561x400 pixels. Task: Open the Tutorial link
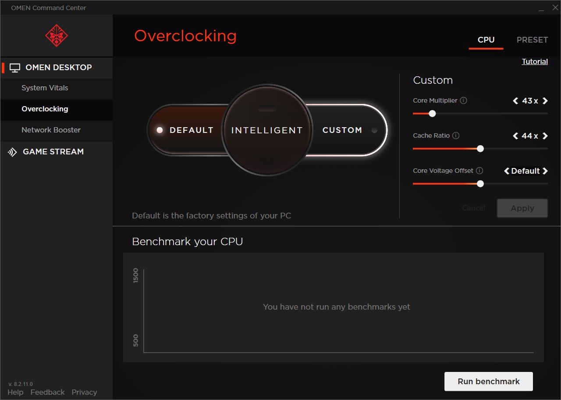coord(534,62)
